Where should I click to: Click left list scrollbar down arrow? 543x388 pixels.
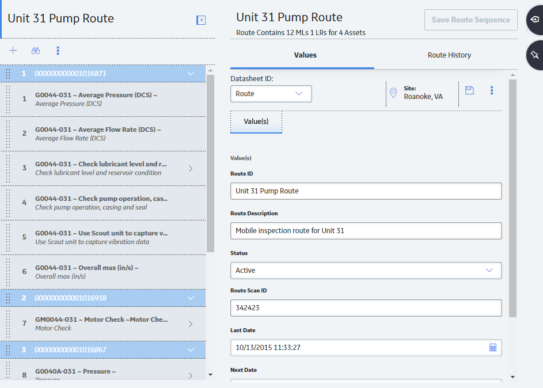[210, 375]
